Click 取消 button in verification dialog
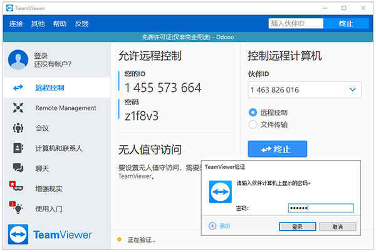 (x=338, y=226)
